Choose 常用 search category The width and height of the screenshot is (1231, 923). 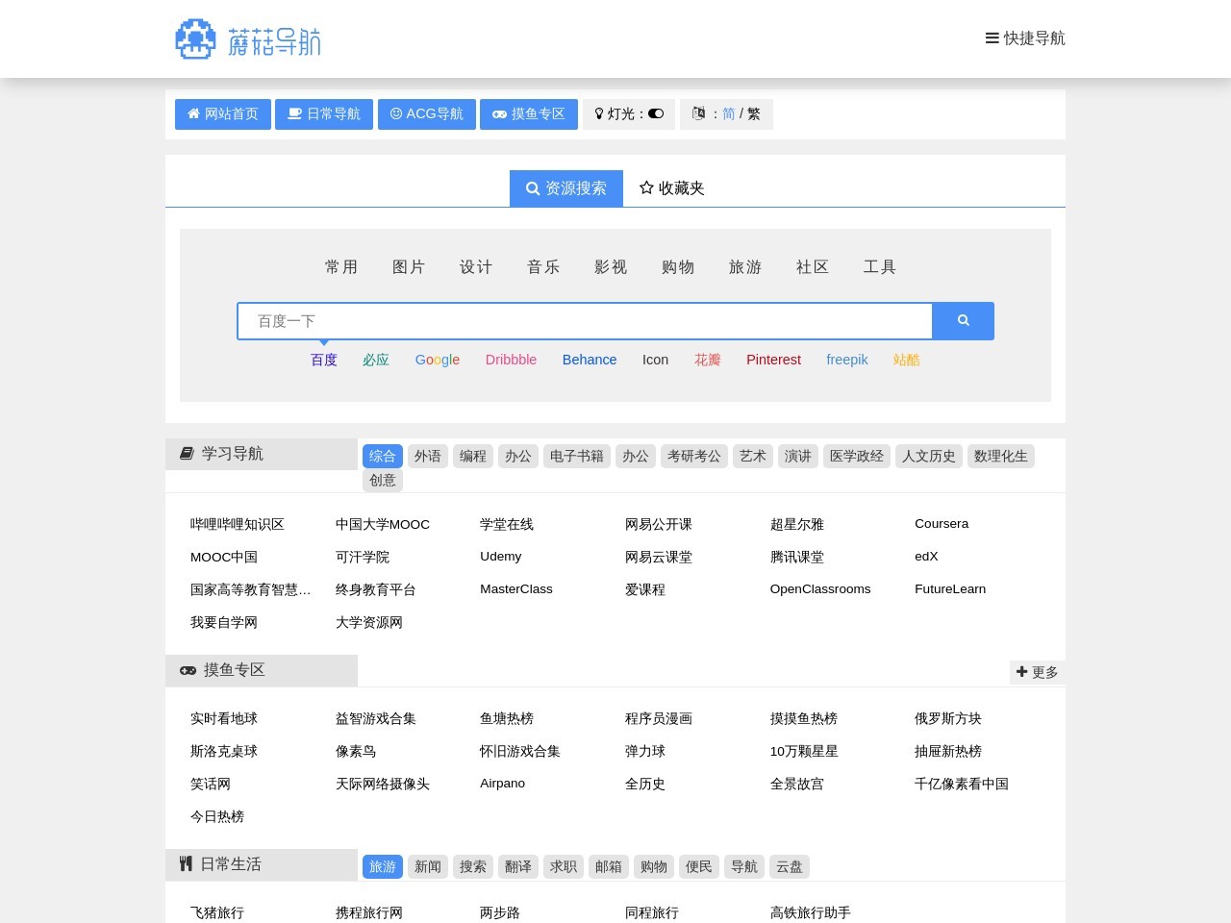pyautogui.click(x=341, y=266)
